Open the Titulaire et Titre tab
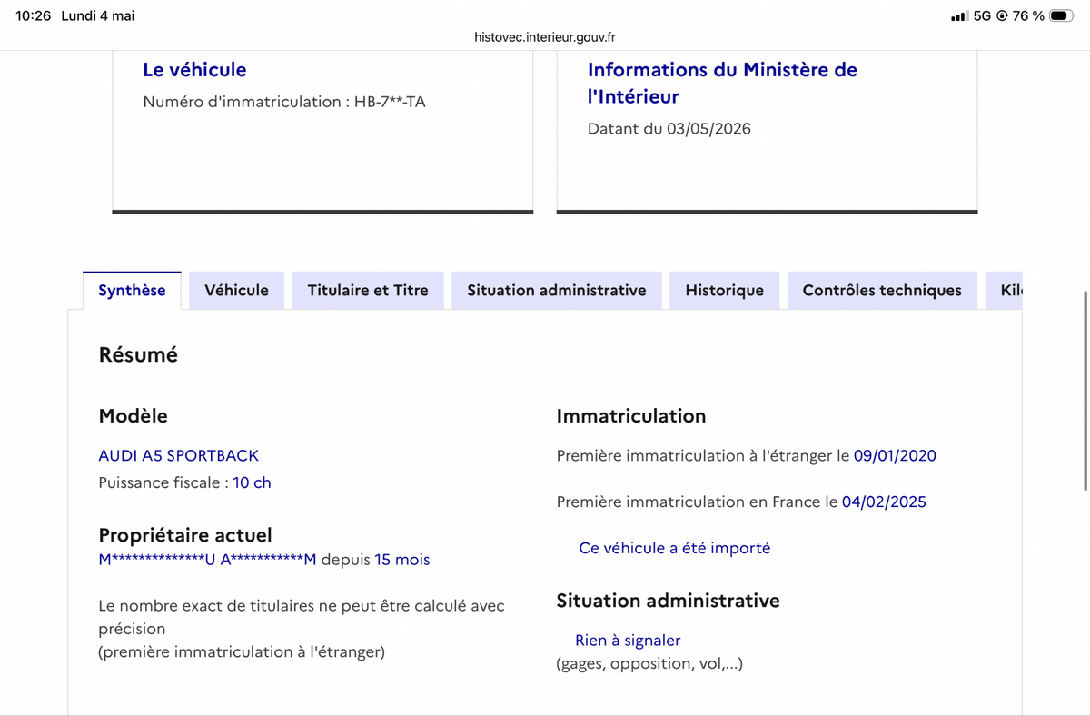 368,291
